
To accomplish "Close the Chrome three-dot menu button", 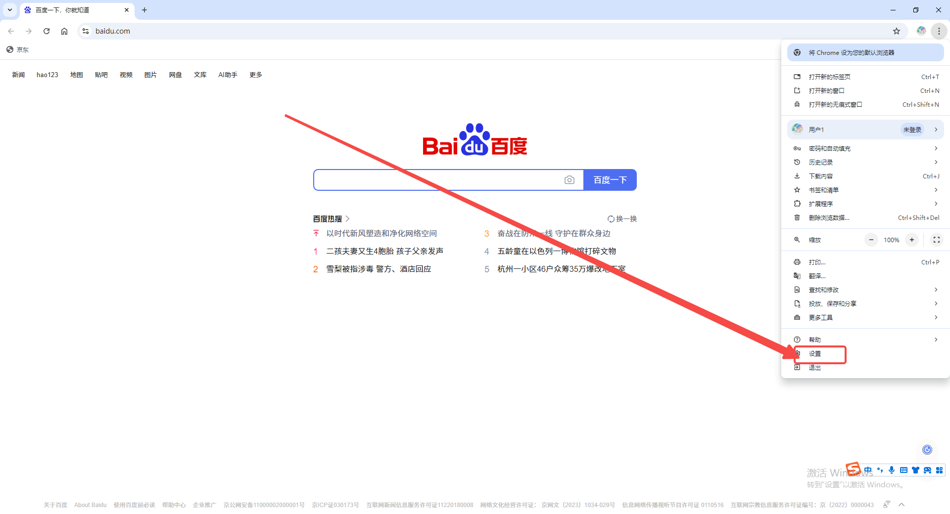I will click(x=939, y=31).
